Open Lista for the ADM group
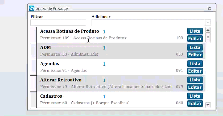The width and height of the screenshot is (223, 116). (x=195, y=47)
